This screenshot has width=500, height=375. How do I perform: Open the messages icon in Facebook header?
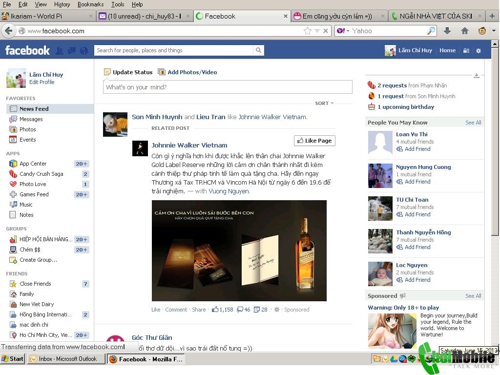pyautogui.click(x=72, y=51)
